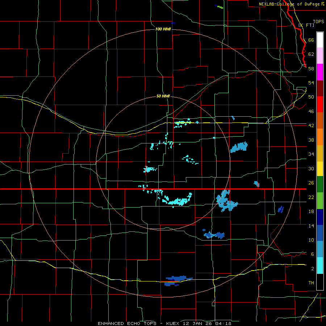This screenshot has width=326, height=326.
Task: Select the magenta legend color block
Action: pyautogui.click(x=320, y=72)
